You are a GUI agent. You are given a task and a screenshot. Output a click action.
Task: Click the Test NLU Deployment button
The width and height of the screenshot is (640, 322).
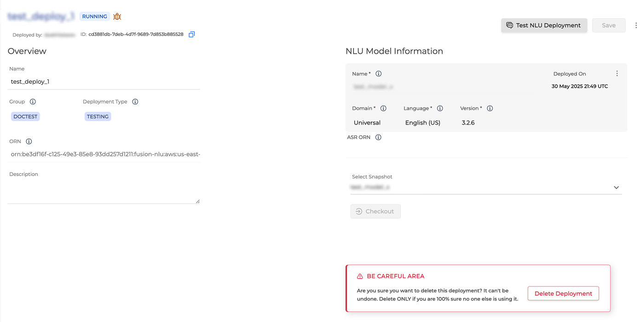[544, 25]
